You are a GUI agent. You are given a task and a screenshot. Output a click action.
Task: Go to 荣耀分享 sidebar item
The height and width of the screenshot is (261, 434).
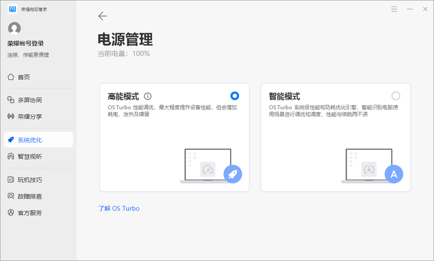39,117
